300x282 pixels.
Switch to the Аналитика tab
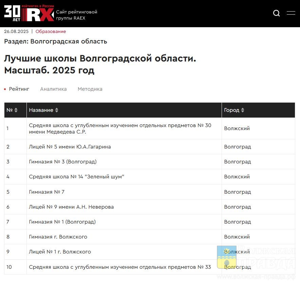click(x=53, y=89)
